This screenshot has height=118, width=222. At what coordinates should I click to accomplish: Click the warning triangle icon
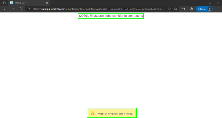(92, 114)
